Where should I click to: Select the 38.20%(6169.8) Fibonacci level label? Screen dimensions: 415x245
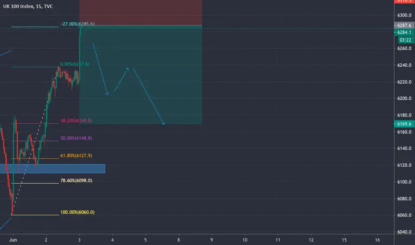76,121
